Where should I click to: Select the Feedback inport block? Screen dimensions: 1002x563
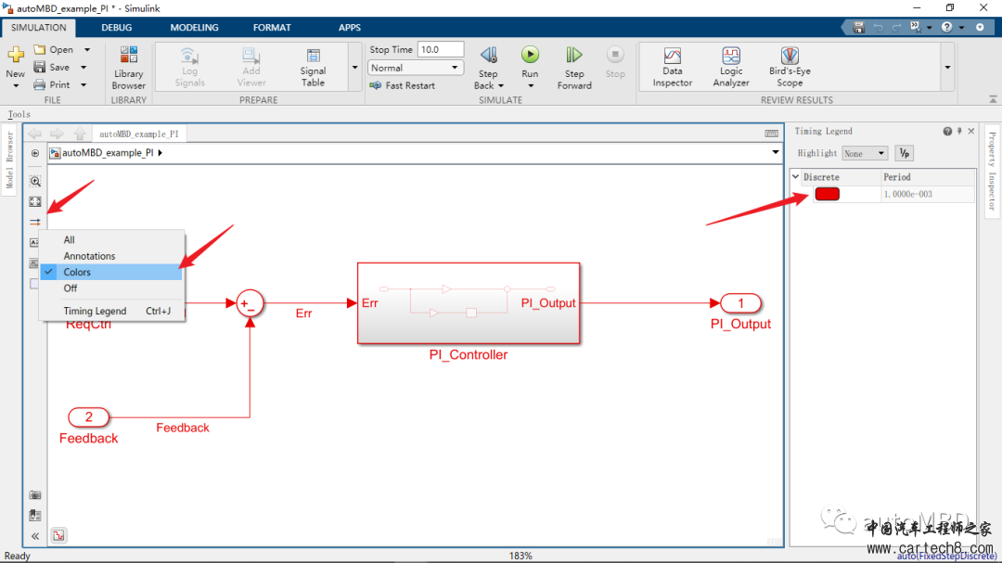click(x=89, y=417)
